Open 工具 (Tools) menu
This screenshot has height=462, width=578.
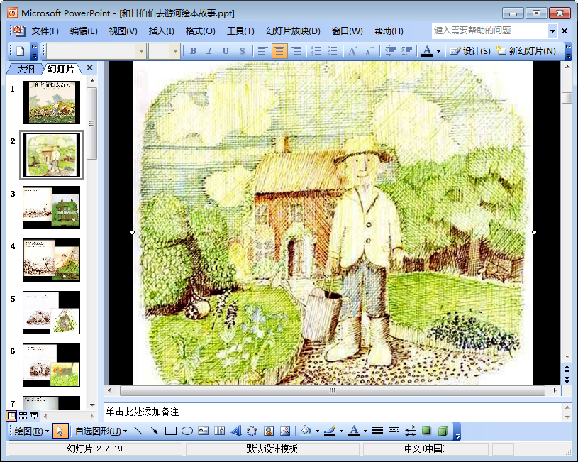pyautogui.click(x=240, y=31)
